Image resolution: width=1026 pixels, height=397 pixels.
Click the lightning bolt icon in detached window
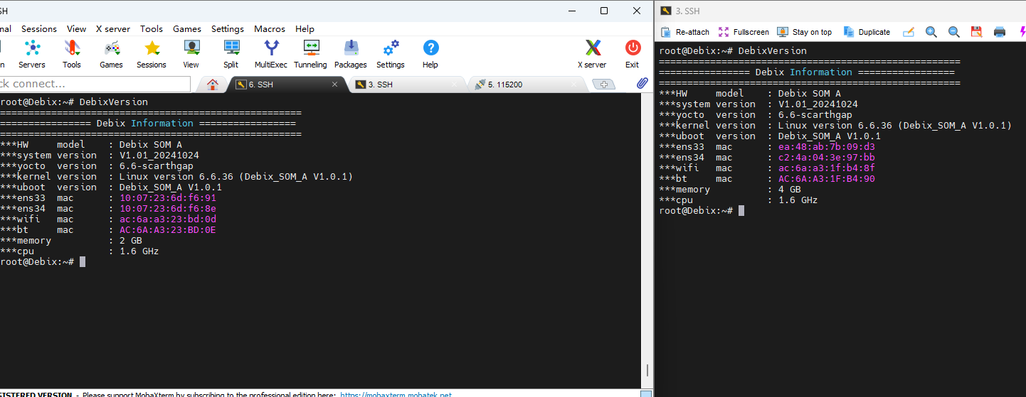point(1022,32)
